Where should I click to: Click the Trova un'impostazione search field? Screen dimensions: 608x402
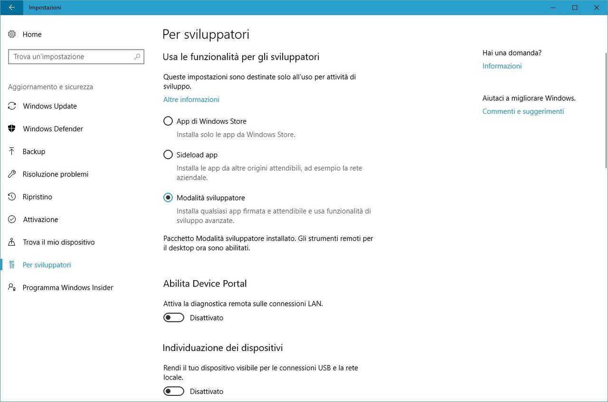(71, 57)
